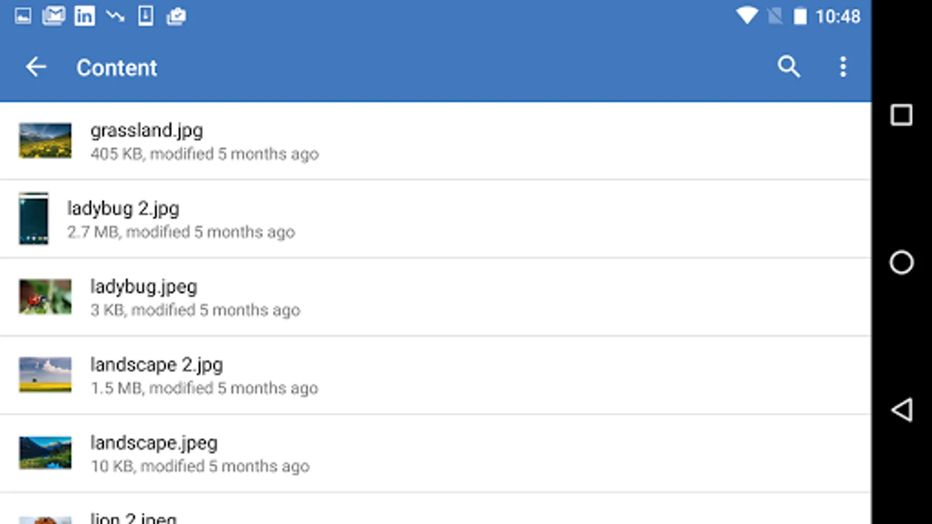The image size is (932, 524).
Task: Tap the LinkedIn notification icon in status bar
Action: tap(84, 16)
